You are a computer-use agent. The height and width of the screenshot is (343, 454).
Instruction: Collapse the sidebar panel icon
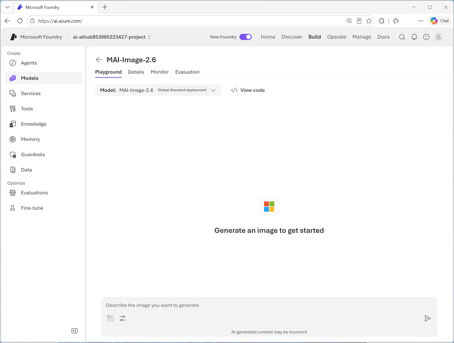pos(75,331)
